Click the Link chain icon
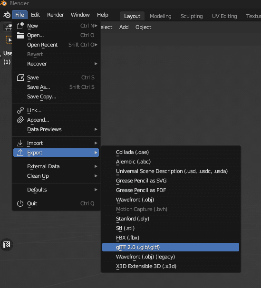The width and height of the screenshot is (261, 288). (x=20, y=110)
